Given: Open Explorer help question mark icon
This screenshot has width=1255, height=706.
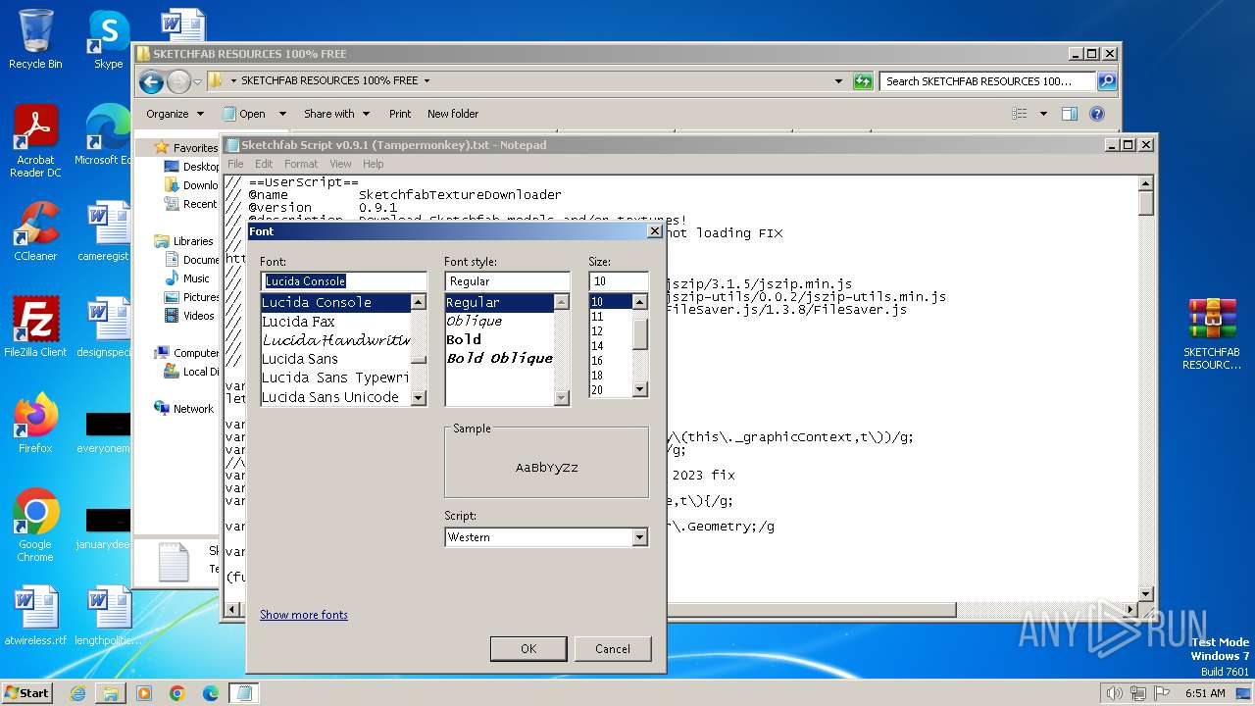Looking at the screenshot, I should point(1097,114).
